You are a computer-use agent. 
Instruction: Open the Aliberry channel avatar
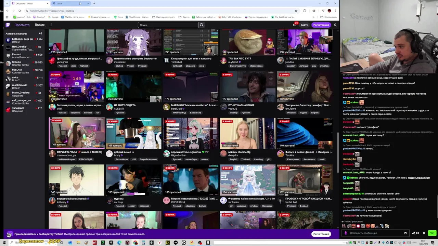(x=52, y=201)
